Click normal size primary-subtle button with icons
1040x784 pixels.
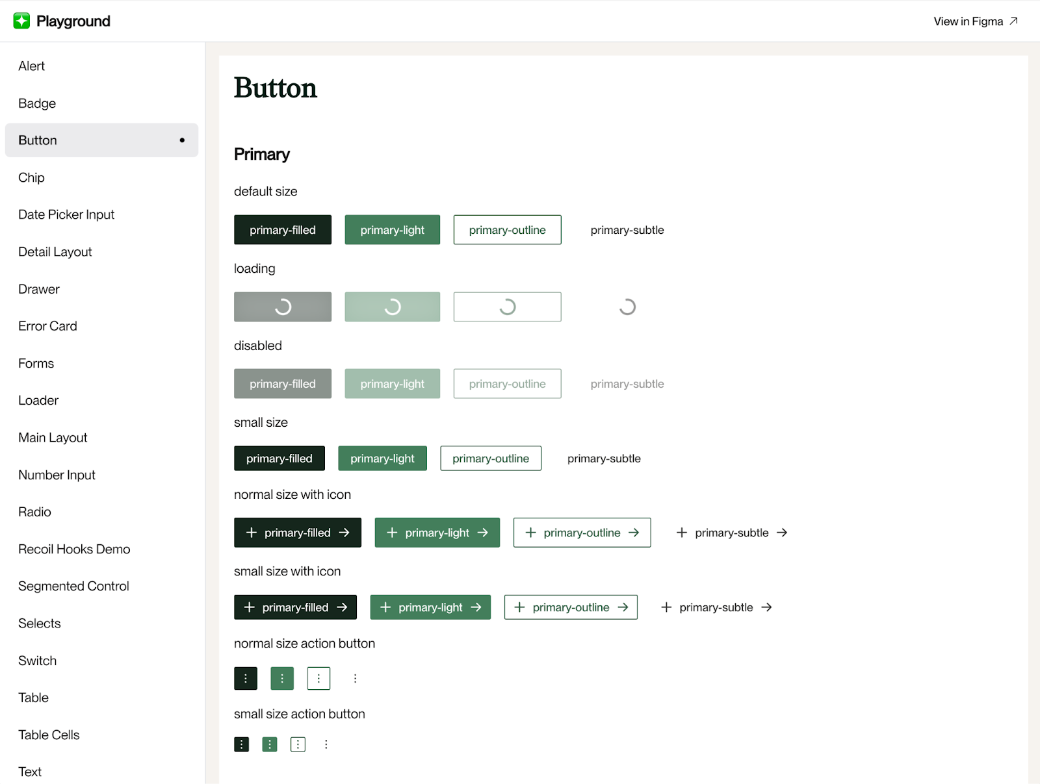[732, 533]
